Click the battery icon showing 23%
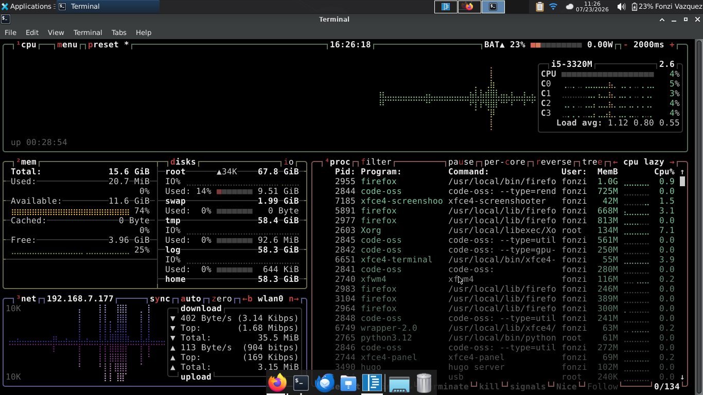703x395 pixels. 635,7
